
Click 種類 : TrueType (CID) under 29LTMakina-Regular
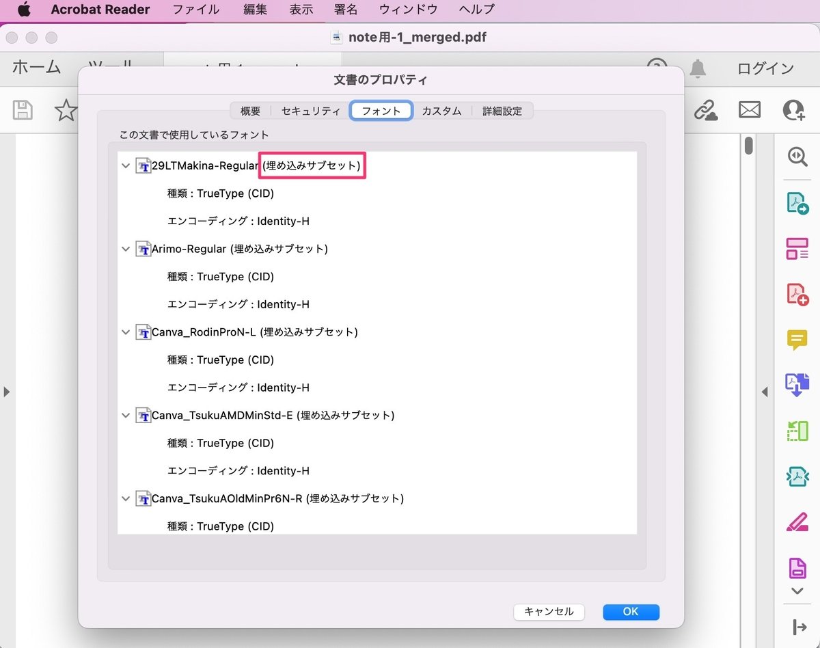click(221, 194)
